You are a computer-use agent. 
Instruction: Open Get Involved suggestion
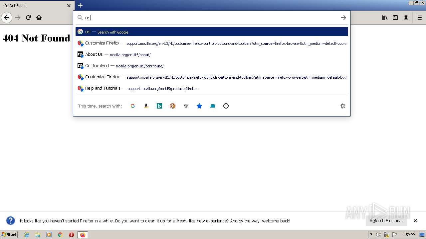coord(212,66)
